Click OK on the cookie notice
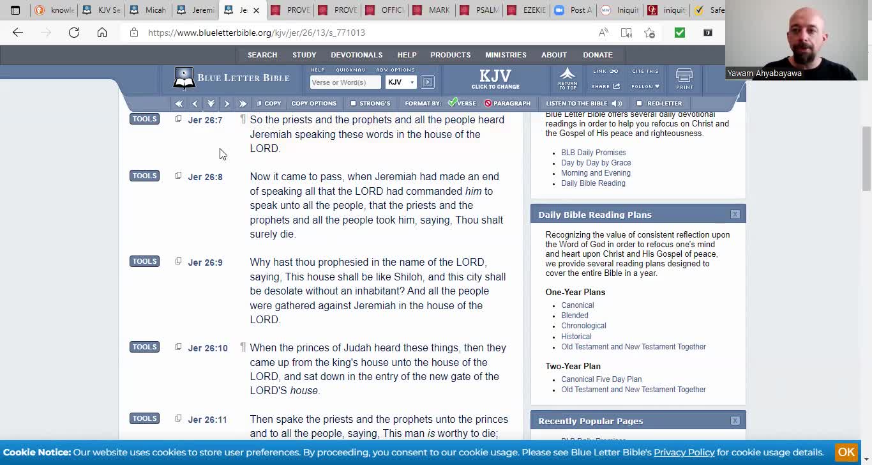 point(846,452)
